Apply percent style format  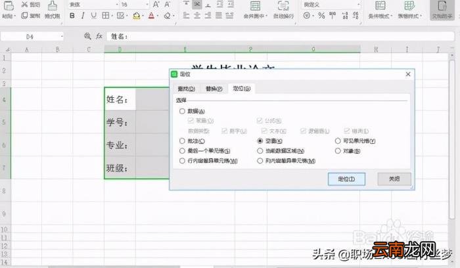(321, 16)
